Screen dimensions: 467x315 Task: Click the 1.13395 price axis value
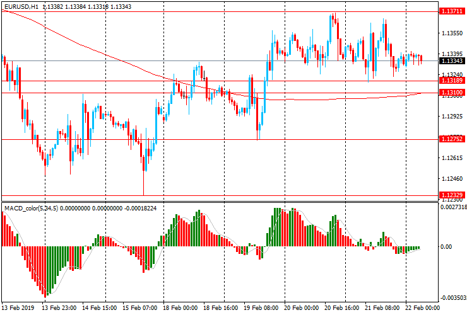[x=452, y=54]
